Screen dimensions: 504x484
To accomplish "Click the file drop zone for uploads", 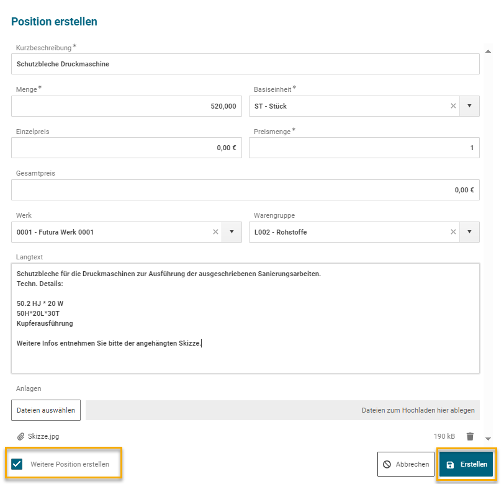I will [x=282, y=410].
